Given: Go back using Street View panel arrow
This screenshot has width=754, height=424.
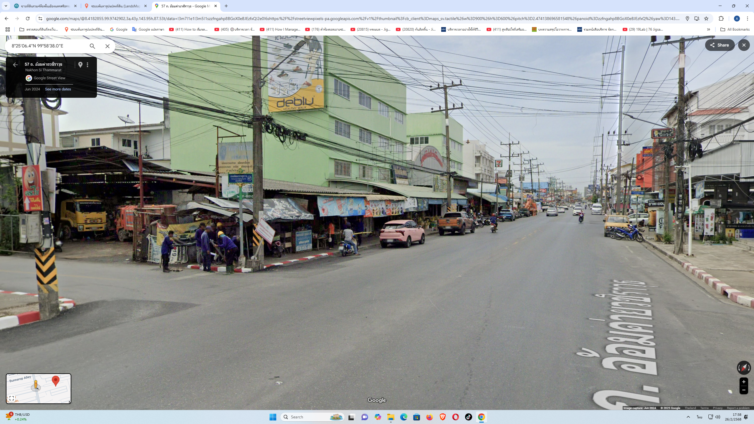Looking at the screenshot, I should pyautogui.click(x=15, y=64).
